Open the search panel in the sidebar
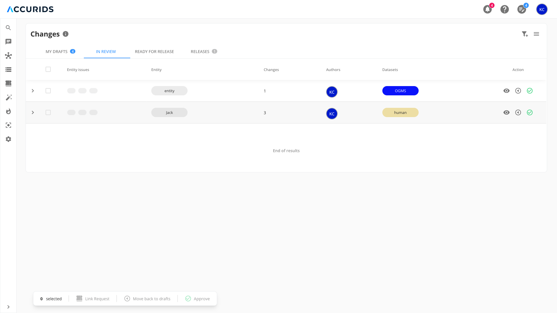This screenshot has width=557, height=313. [8, 28]
